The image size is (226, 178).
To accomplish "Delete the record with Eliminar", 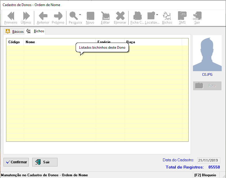I will coord(120,18).
